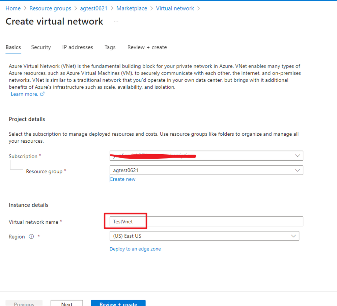Viewport: 337px width, 306px height.
Task: Click the Create virtual network page title
Action: [54, 22]
